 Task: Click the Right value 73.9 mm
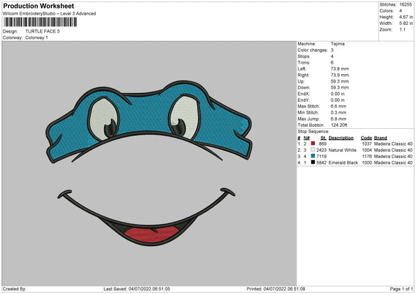pyautogui.click(x=340, y=75)
